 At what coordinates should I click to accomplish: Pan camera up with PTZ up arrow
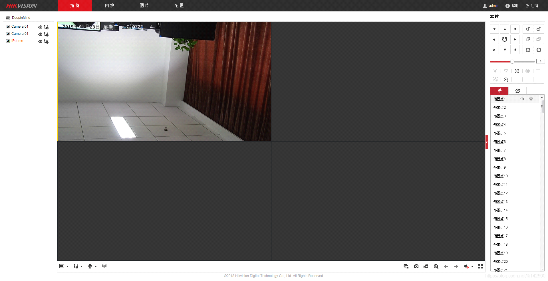tap(505, 29)
